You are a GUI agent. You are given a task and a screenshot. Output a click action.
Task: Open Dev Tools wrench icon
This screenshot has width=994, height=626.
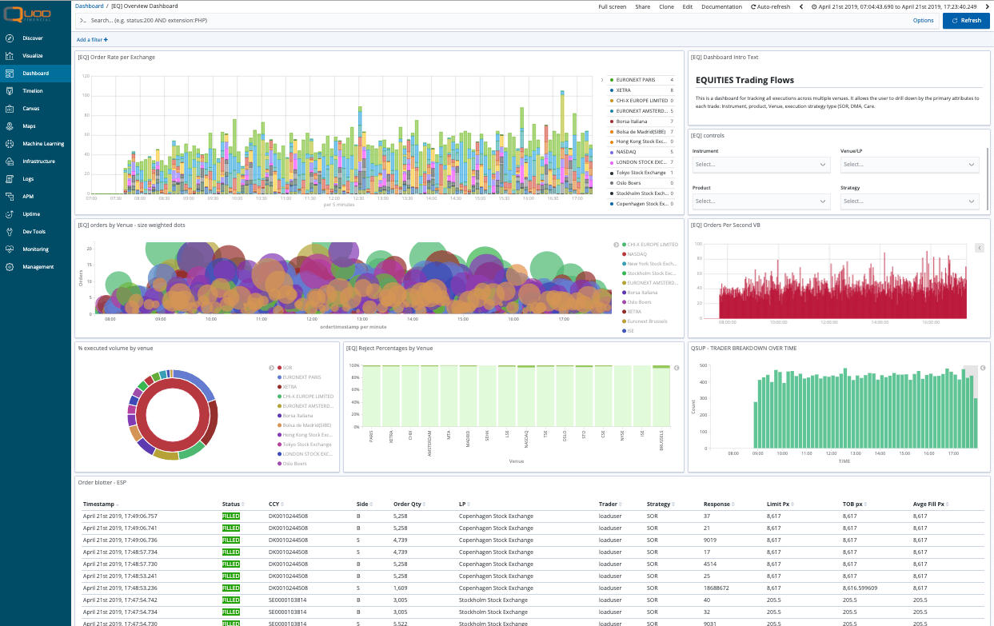pos(9,232)
